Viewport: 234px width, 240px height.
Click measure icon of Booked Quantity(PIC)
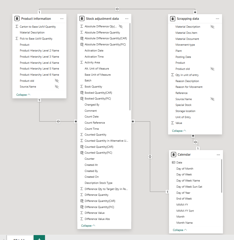click(x=82, y=99)
